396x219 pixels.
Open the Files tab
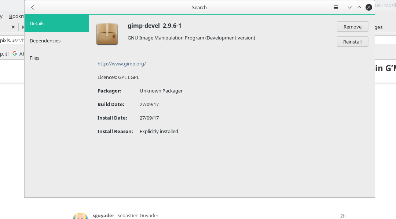click(56, 58)
